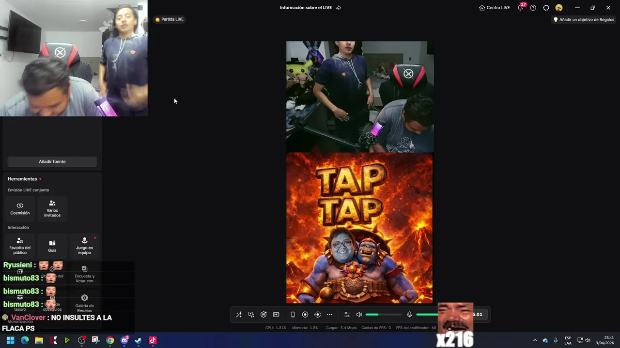The width and height of the screenshot is (620, 348).
Task: Open Galería de Regalos tool
Action: [x=85, y=303]
